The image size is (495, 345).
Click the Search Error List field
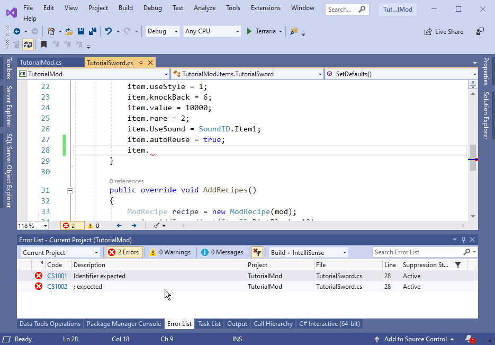[x=417, y=252]
